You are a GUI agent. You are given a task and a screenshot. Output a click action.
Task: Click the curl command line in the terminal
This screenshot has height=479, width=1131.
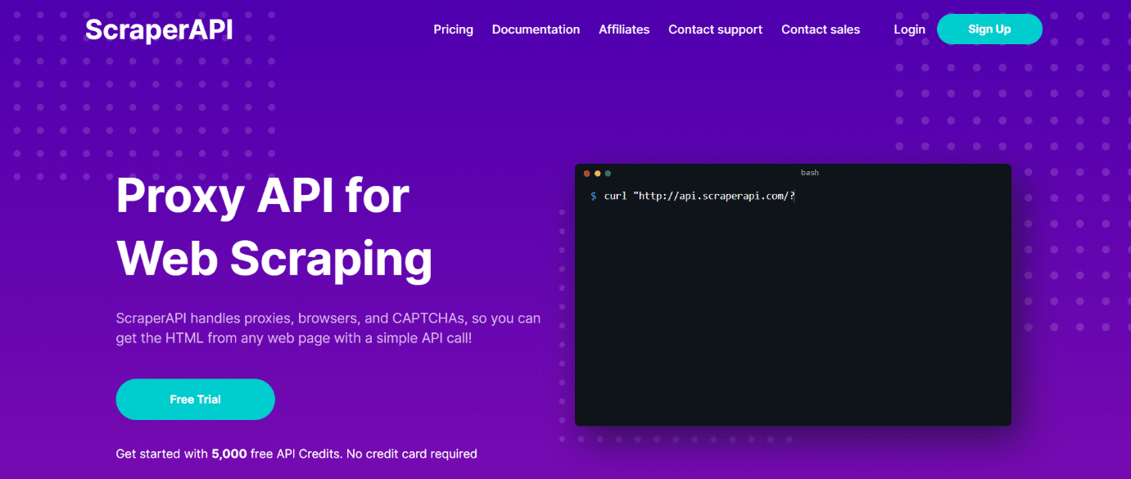(693, 197)
